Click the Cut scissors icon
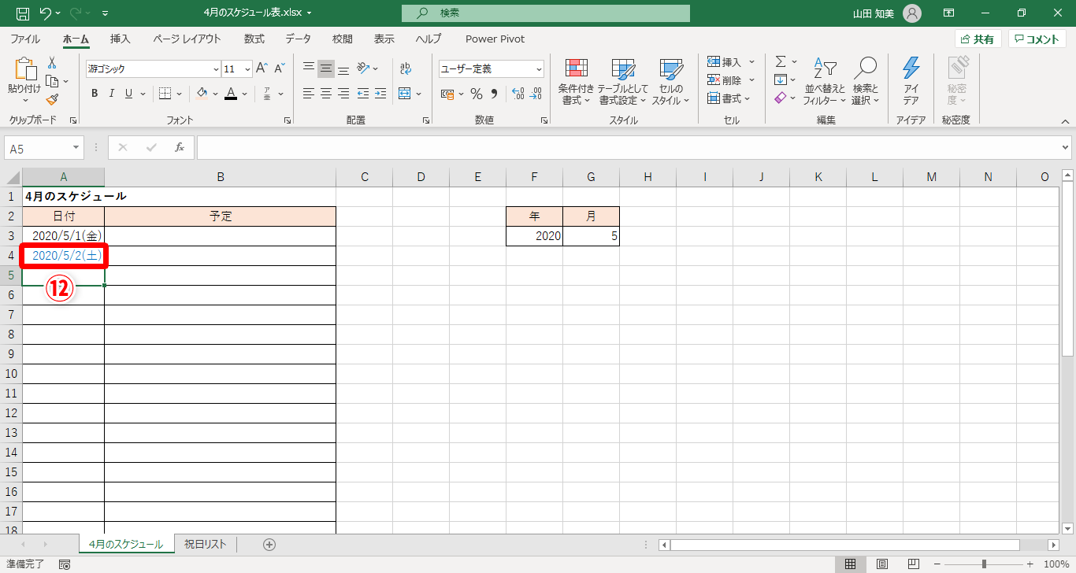1076x573 pixels. [52, 63]
